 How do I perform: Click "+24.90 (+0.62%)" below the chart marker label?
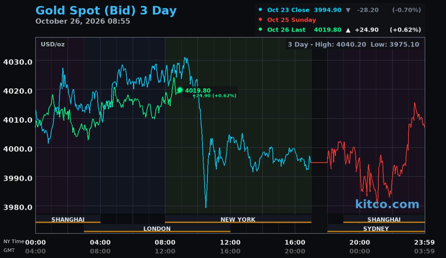214,96
